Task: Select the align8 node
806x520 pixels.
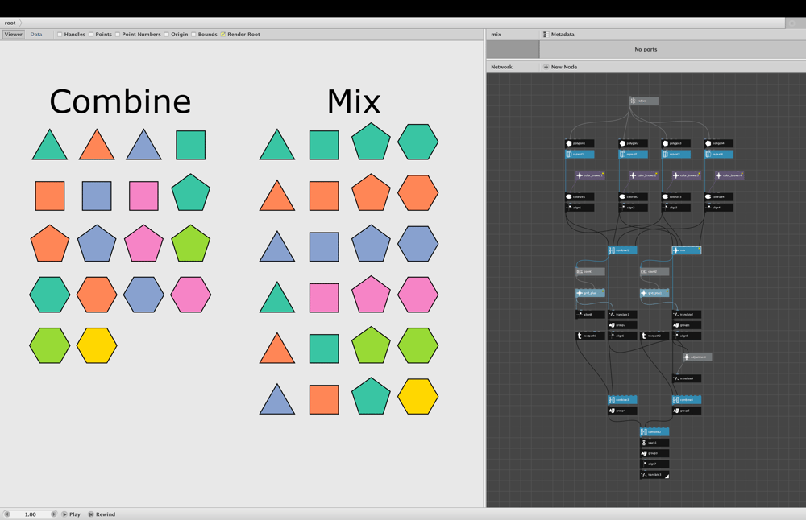Action: (590, 314)
